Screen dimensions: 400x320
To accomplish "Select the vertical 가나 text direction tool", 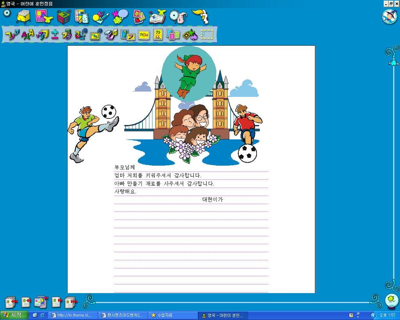I will click(158, 34).
